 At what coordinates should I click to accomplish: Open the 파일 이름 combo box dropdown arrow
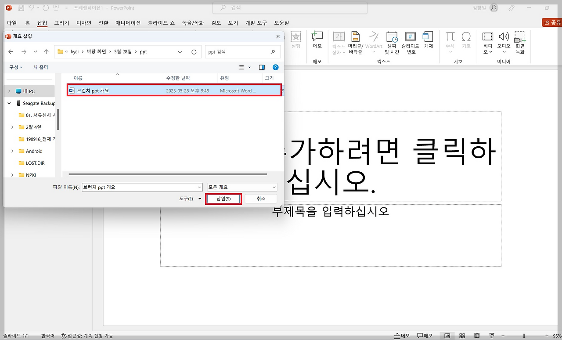click(199, 187)
